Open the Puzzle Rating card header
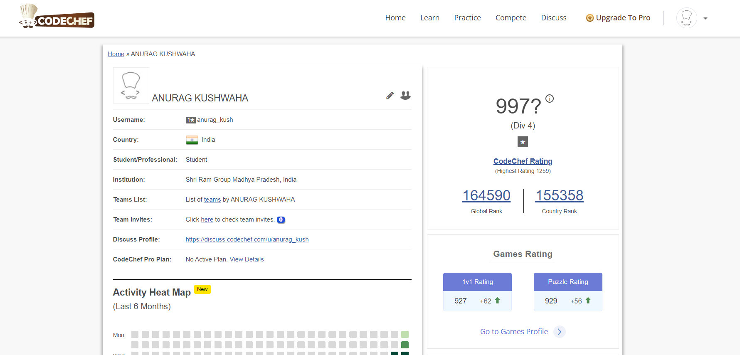 click(x=568, y=282)
